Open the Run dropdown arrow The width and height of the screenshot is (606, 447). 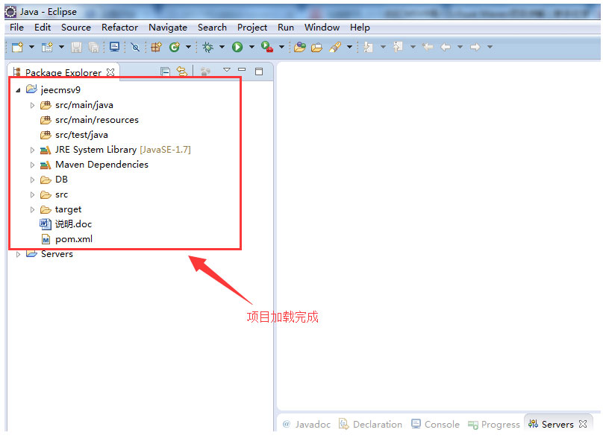pos(252,47)
